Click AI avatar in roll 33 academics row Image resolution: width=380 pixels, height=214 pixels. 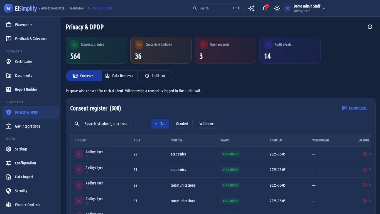pos(79,170)
